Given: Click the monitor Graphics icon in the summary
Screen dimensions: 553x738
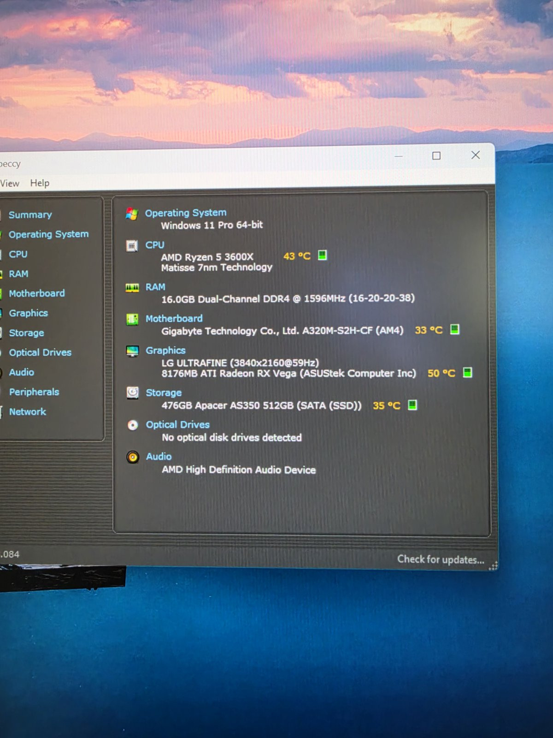Looking at the screenshot, I should 133,351.
